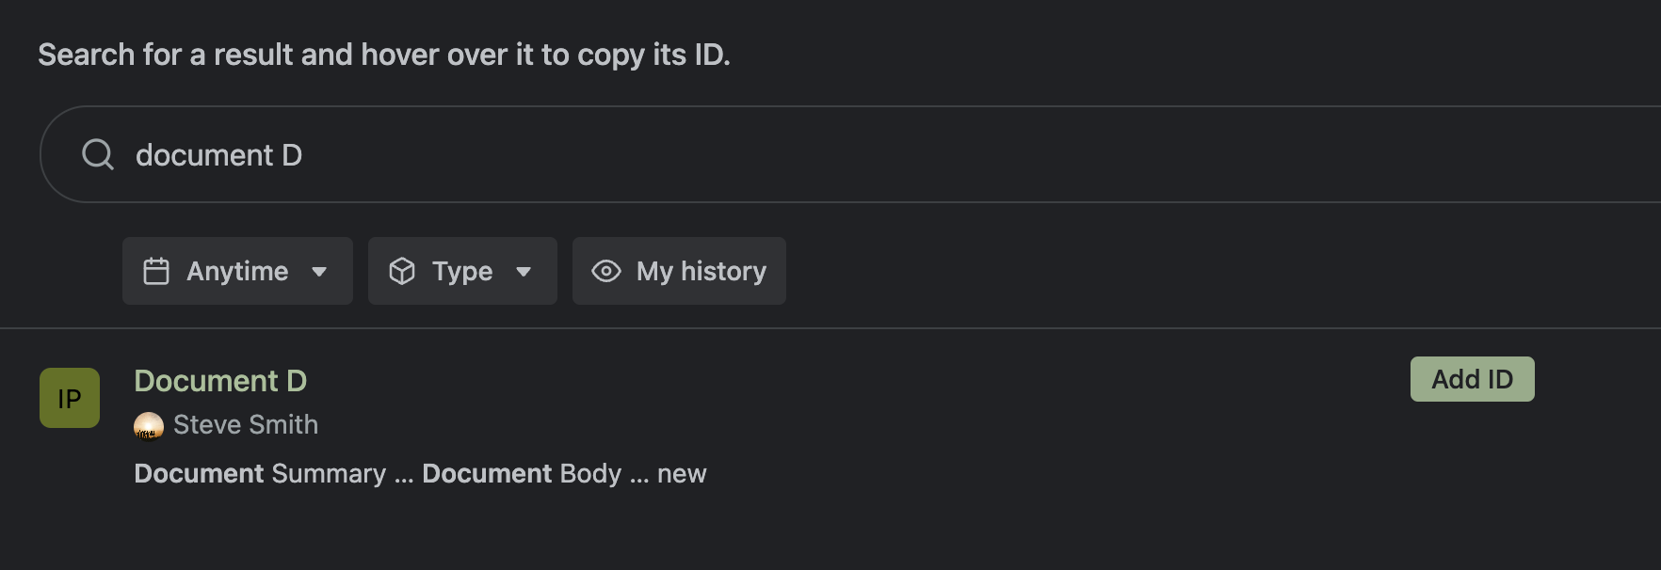Click the Anytime filter label
Viewport: 1661px width, 570px height.
tap(237, 271)
